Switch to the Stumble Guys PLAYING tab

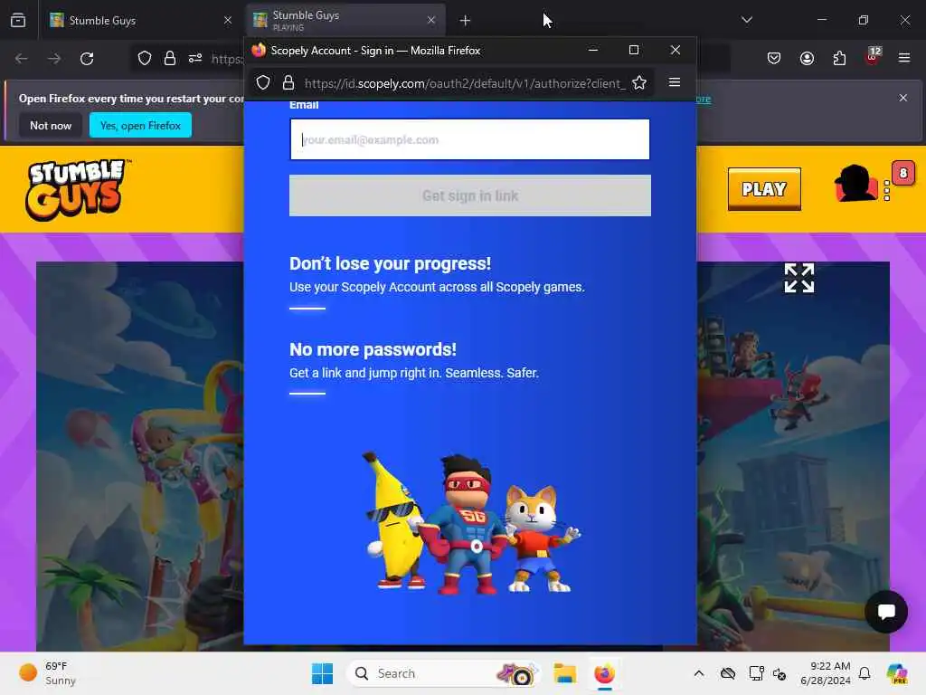pos(345,20)
